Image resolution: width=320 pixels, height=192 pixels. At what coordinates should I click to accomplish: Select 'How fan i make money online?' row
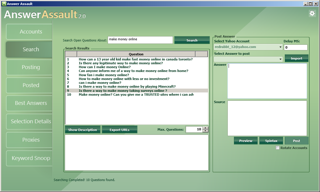point(137,75)
